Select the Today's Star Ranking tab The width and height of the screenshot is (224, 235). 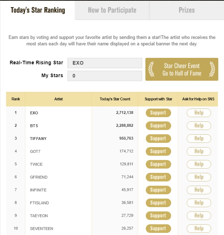coord(38,10)
